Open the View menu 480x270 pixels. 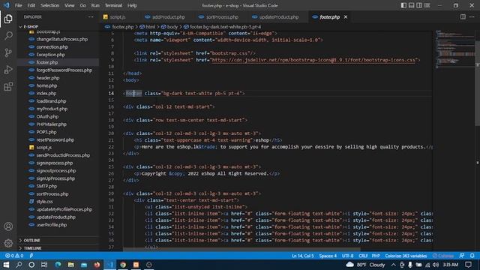69,5
